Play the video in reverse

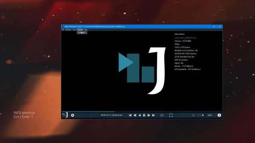(139, 115)
